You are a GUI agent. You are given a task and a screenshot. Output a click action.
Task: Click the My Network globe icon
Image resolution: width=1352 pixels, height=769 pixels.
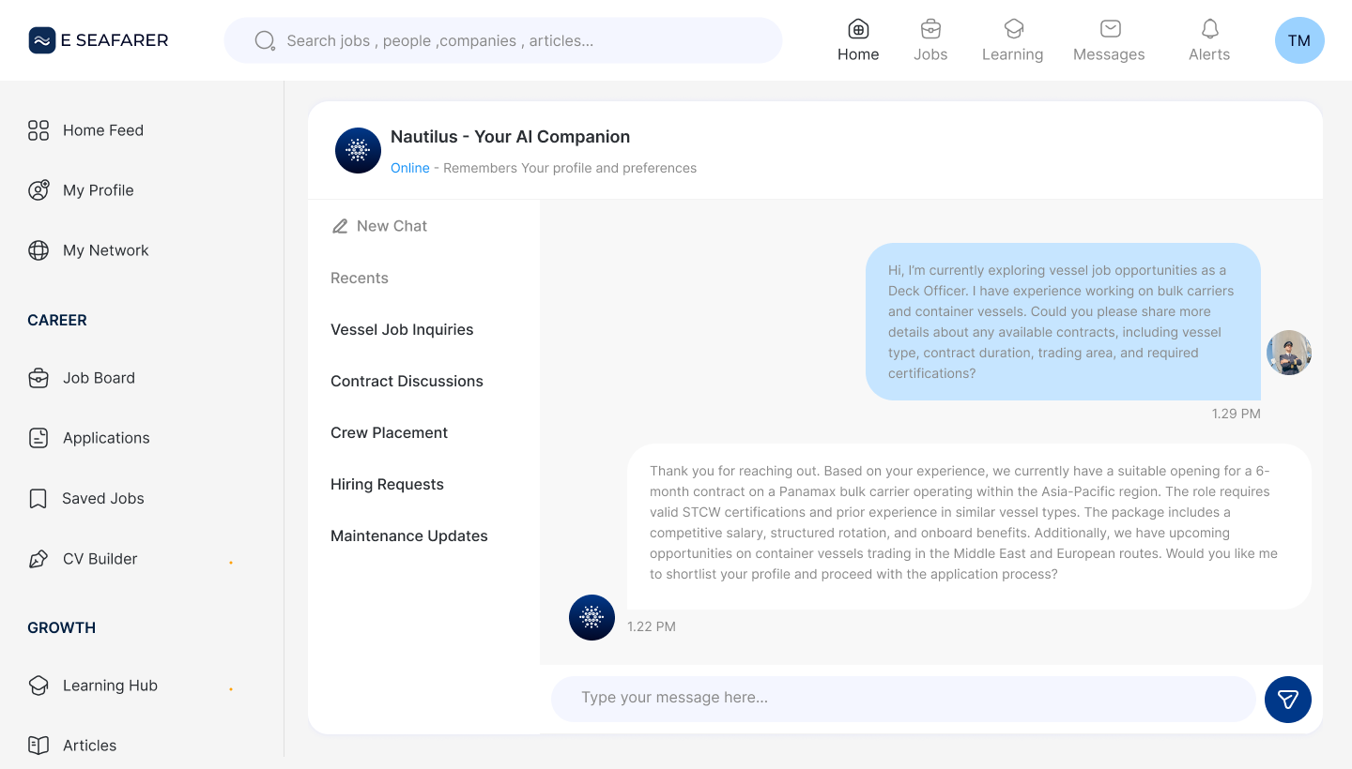point(38,250)
